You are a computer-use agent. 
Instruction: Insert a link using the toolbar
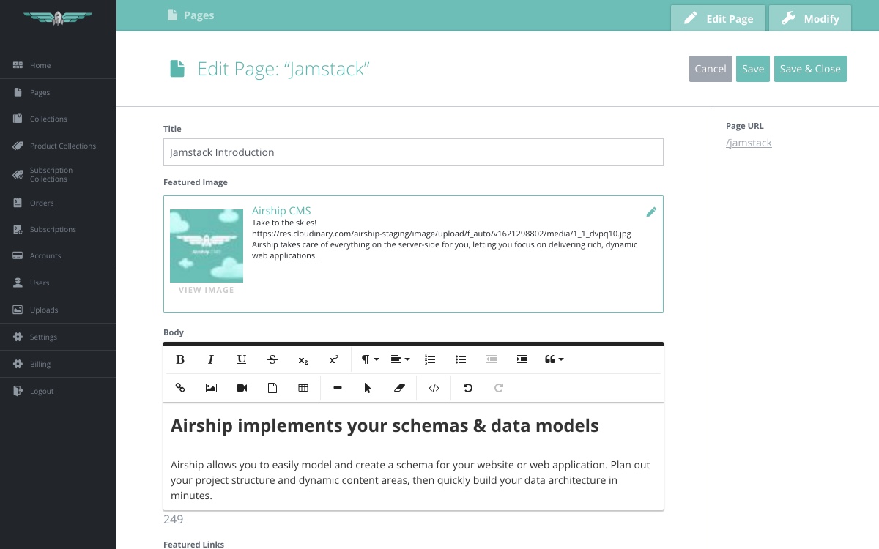(180, 388)
